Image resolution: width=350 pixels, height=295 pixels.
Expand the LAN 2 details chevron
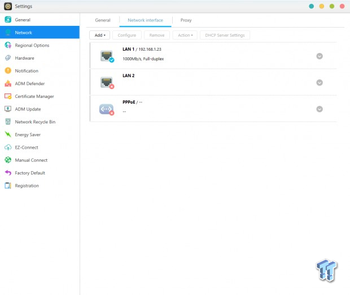[320, 83]
